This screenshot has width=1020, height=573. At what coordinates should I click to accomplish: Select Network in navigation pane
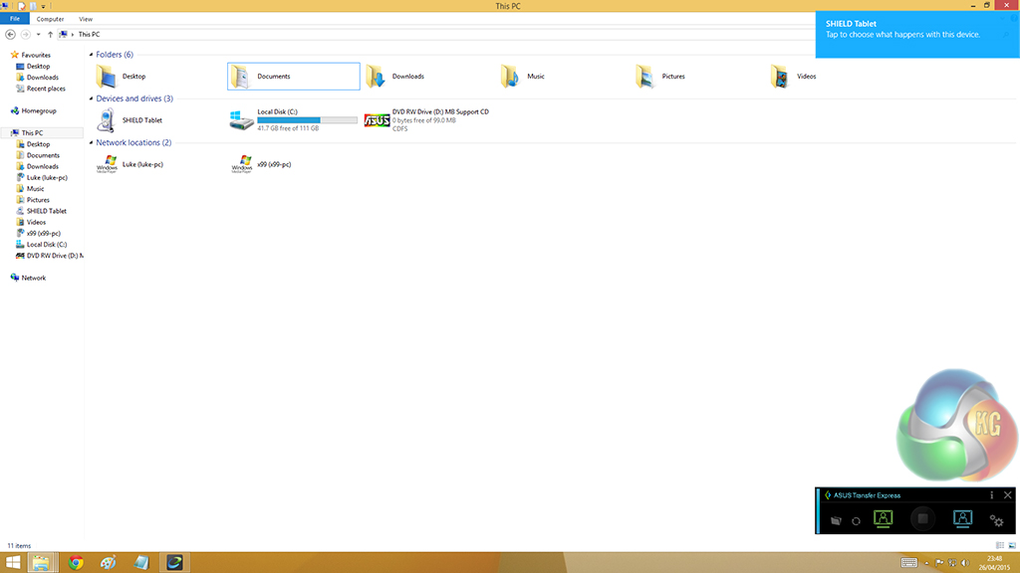(28, 279)
